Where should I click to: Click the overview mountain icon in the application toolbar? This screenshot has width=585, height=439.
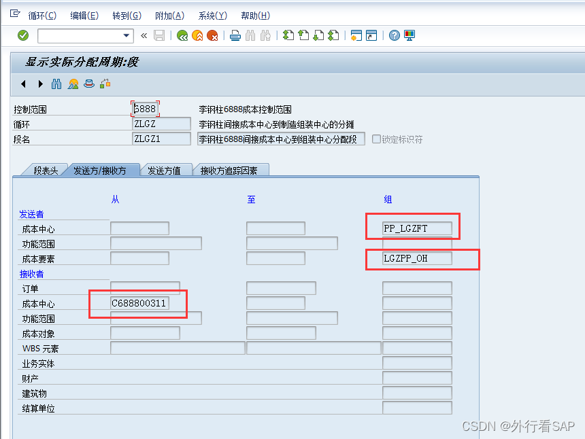[x=73, y=84]
